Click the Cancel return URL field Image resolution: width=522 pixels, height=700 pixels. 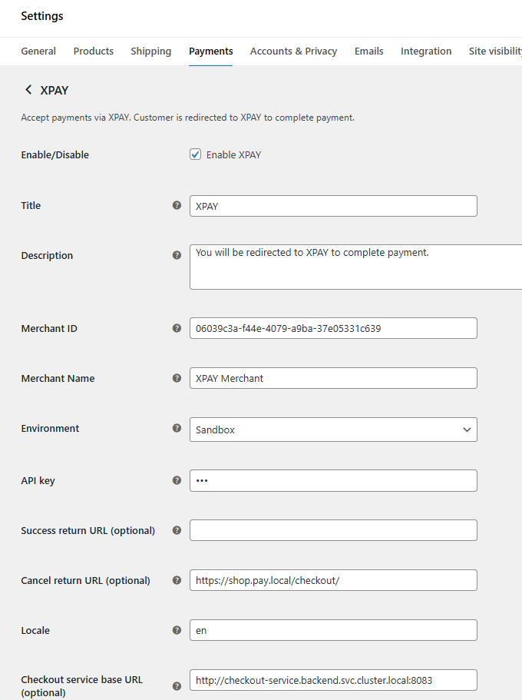point(333,580)
